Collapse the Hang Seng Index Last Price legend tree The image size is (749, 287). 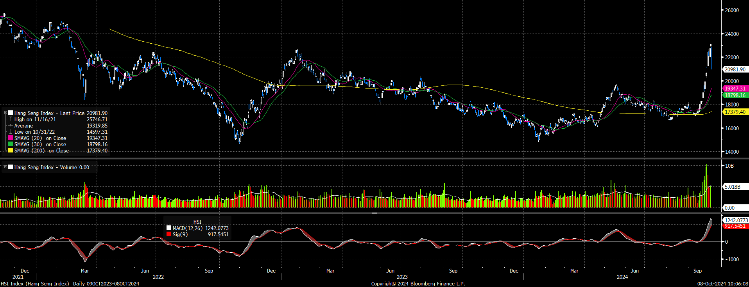point(6,113)
